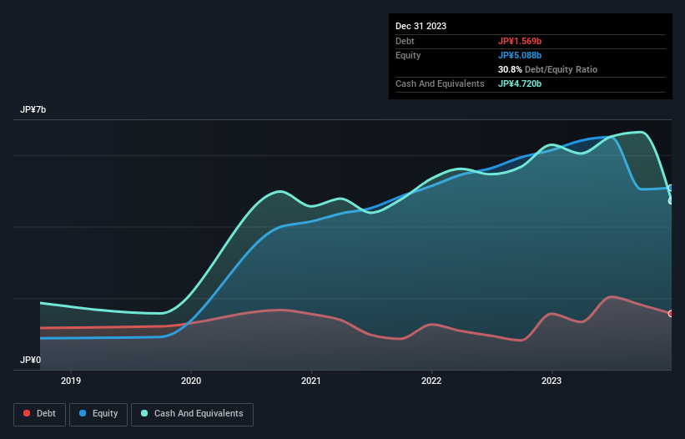Image resolution: width=685 pixels, height=439 pixels.
Task: Click the JP¥0 y-axis label
Action: [x=30, y=360]
